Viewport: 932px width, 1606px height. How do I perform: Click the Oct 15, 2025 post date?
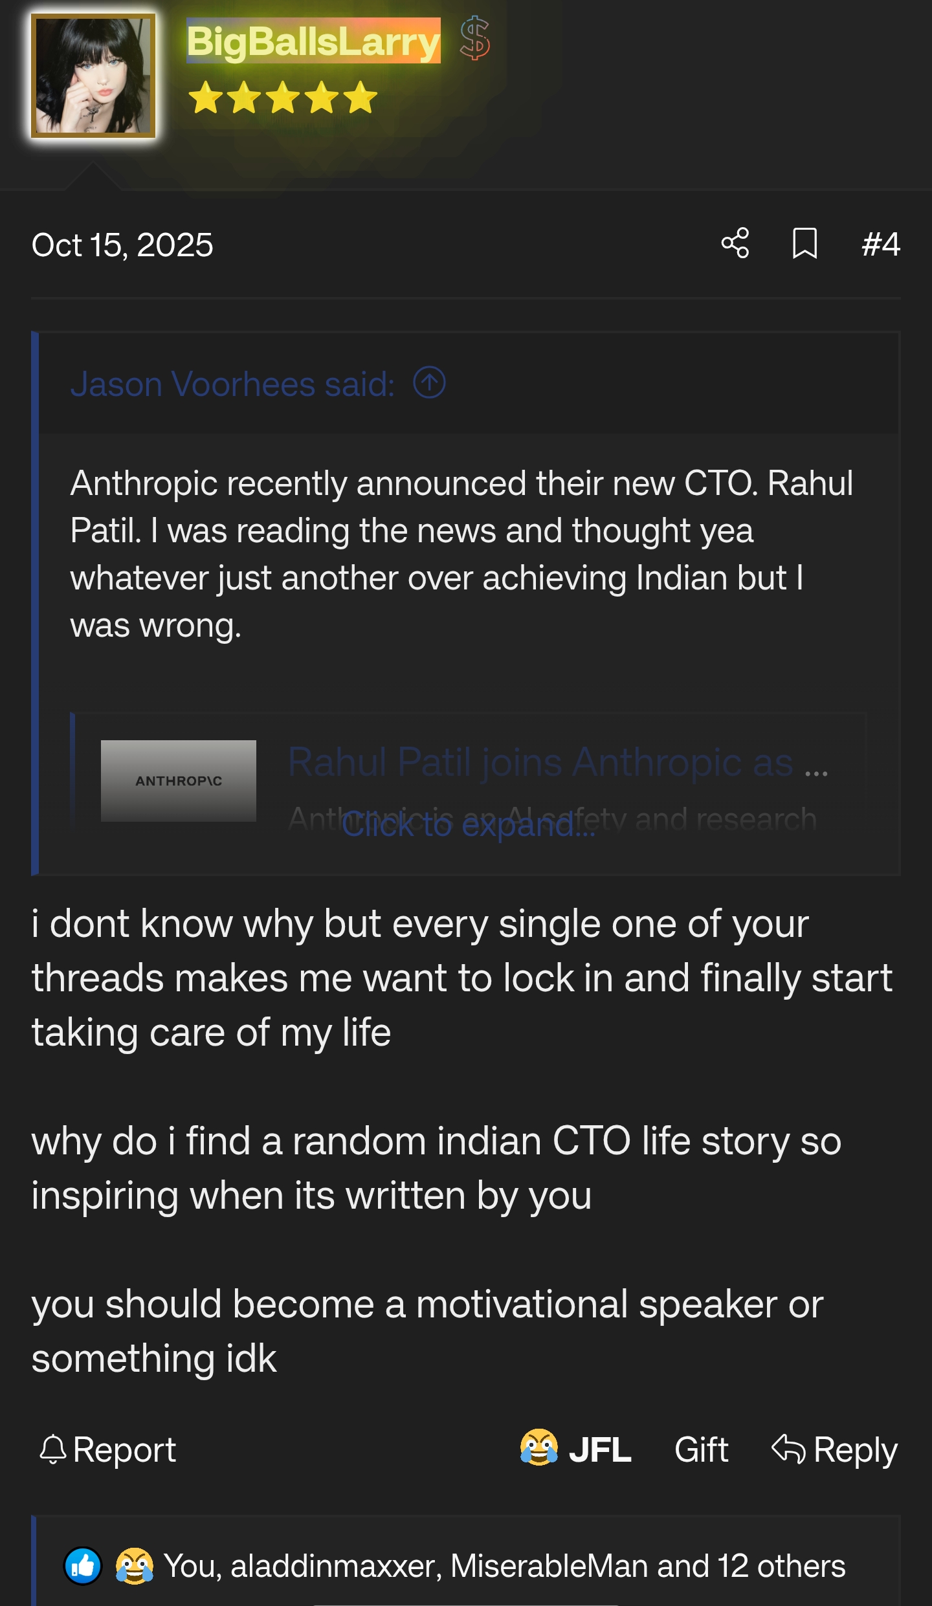tap(122, 245)
